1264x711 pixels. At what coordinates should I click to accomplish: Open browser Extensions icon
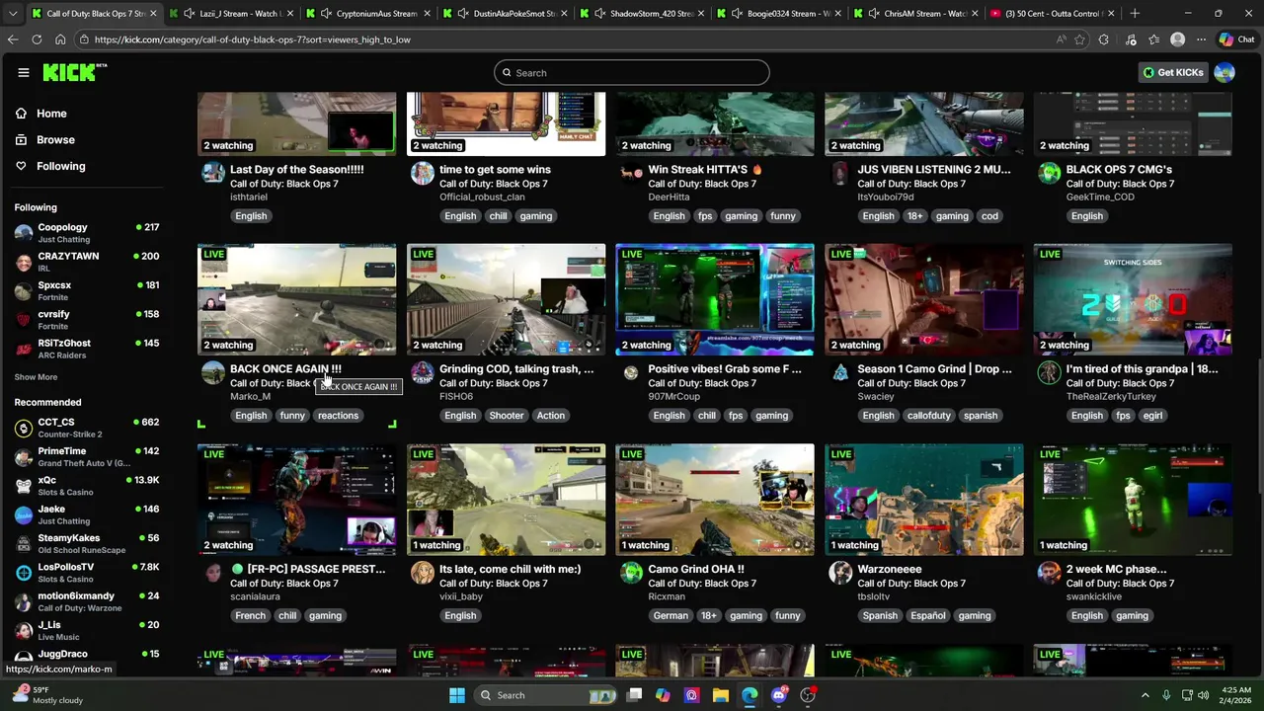click(x=1104, y=39)
